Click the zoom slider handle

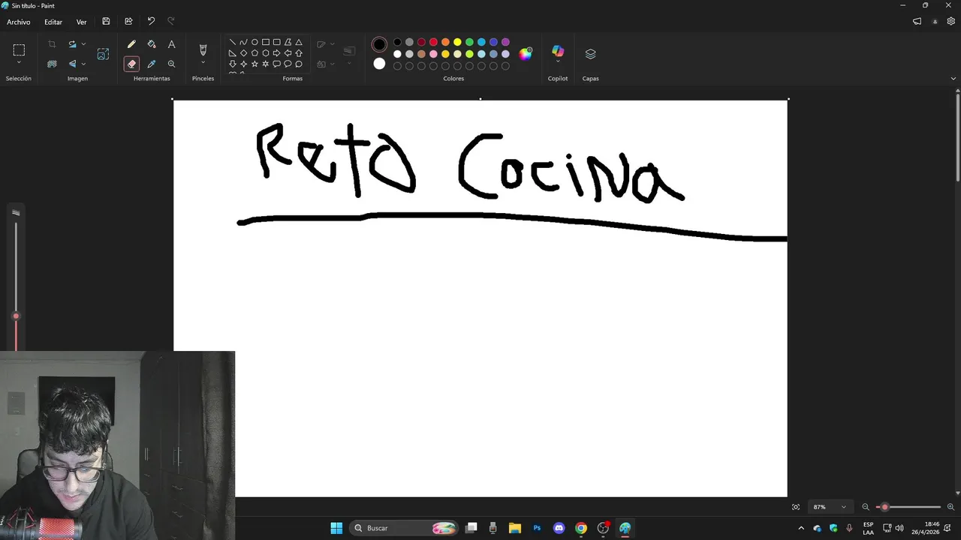pos(884,507)
